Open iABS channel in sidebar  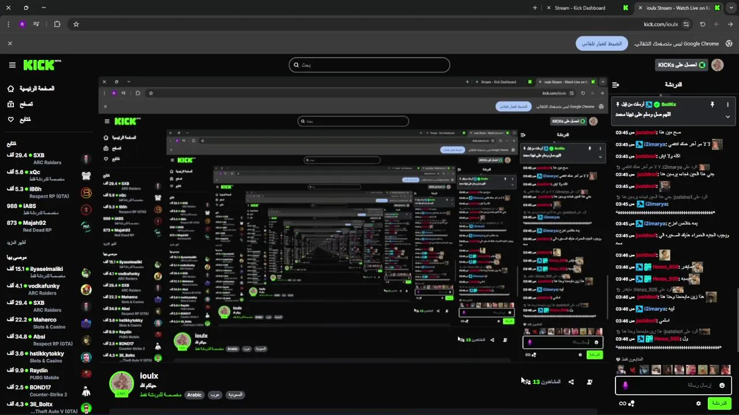49,209
